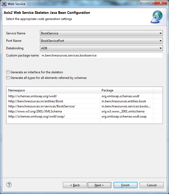The image size is (169, 194).
Task: Select the http://benchresources.in/services/BookService/ namespace
Action: 53,106
